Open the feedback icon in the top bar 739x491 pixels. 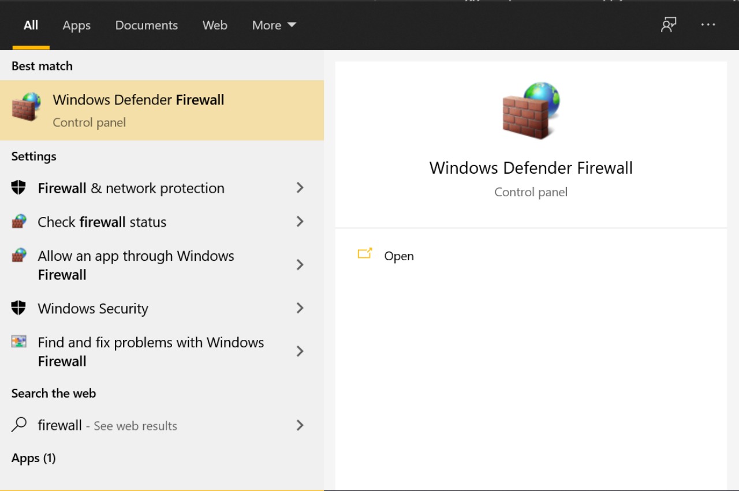click(x=669, y=25)
